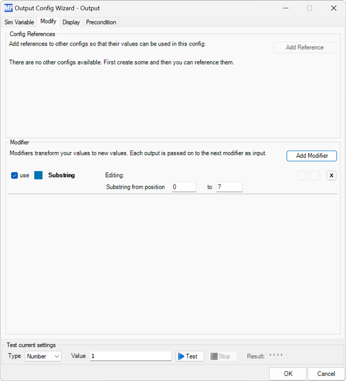Dismiss the wizard using Cancel
This screenshot has height=381, width=346.
click(x=326, y=373)
